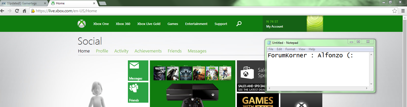Image resolution: width=407 pixels, height=107 pixels.
Task: Click the My Account link
Action: tap(274, 26)
